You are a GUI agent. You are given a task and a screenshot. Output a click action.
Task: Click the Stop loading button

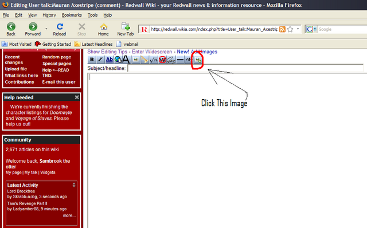tap(81, 29)
